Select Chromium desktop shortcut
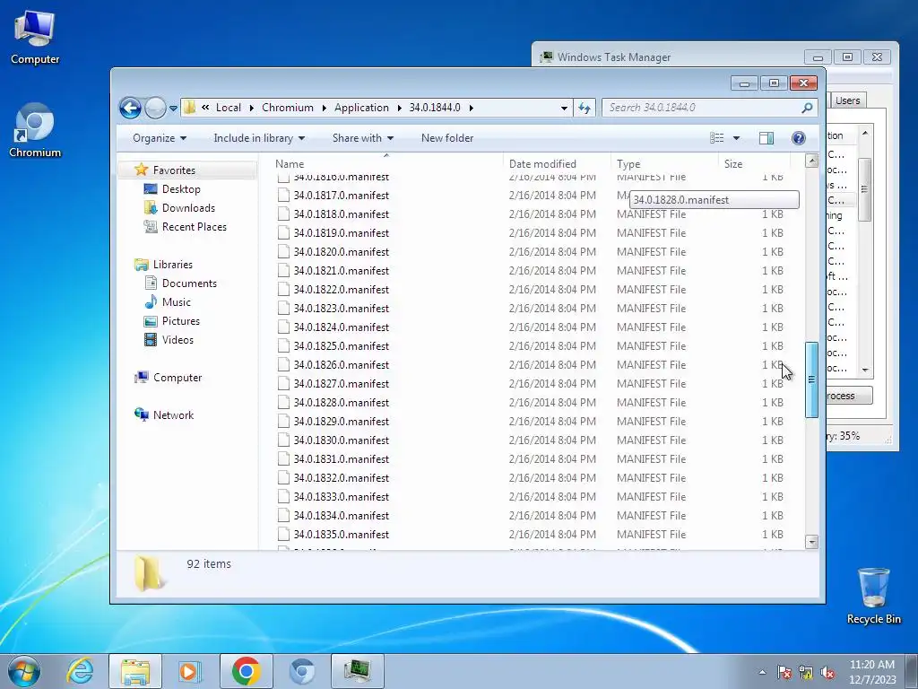This screenshot has height=689, width=918. (x=35, y=131)
